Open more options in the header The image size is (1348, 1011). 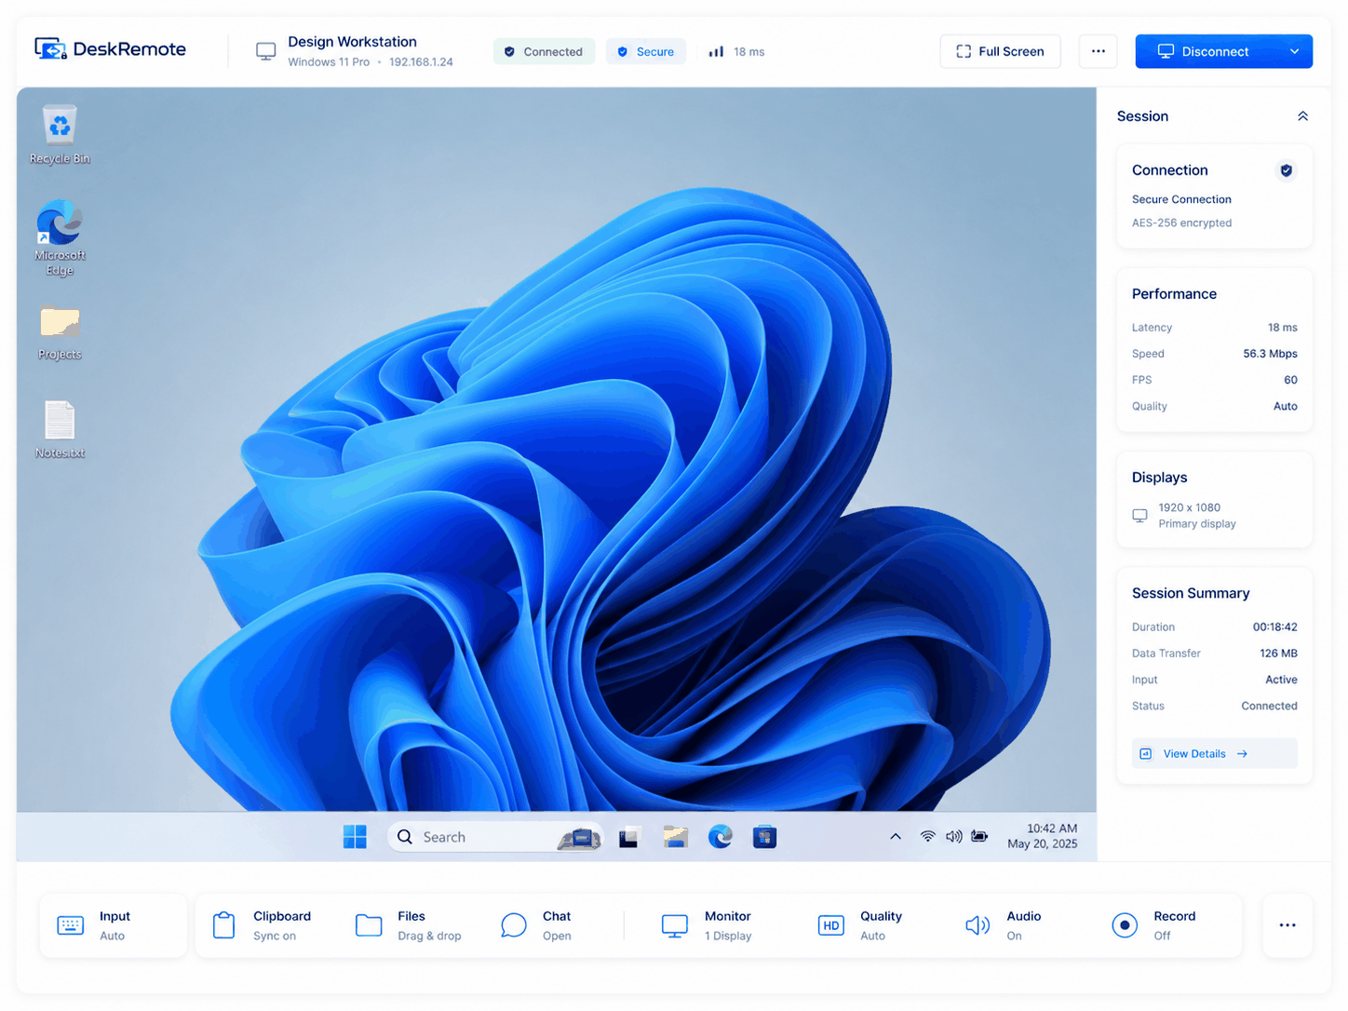(x=1099, y=51)
